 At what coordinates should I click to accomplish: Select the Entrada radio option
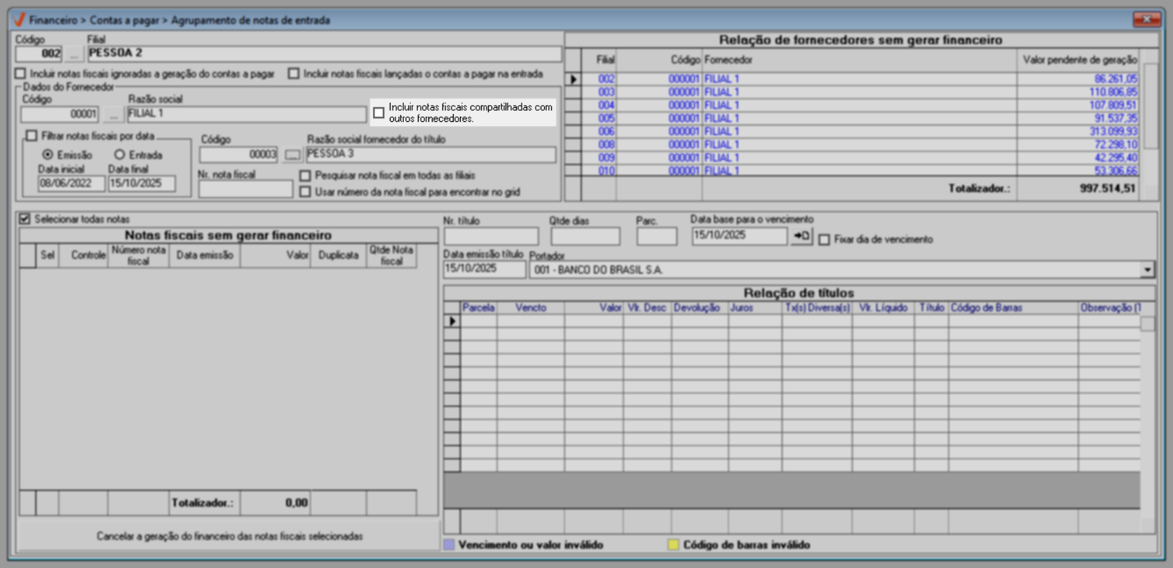[x=120, y=155]
